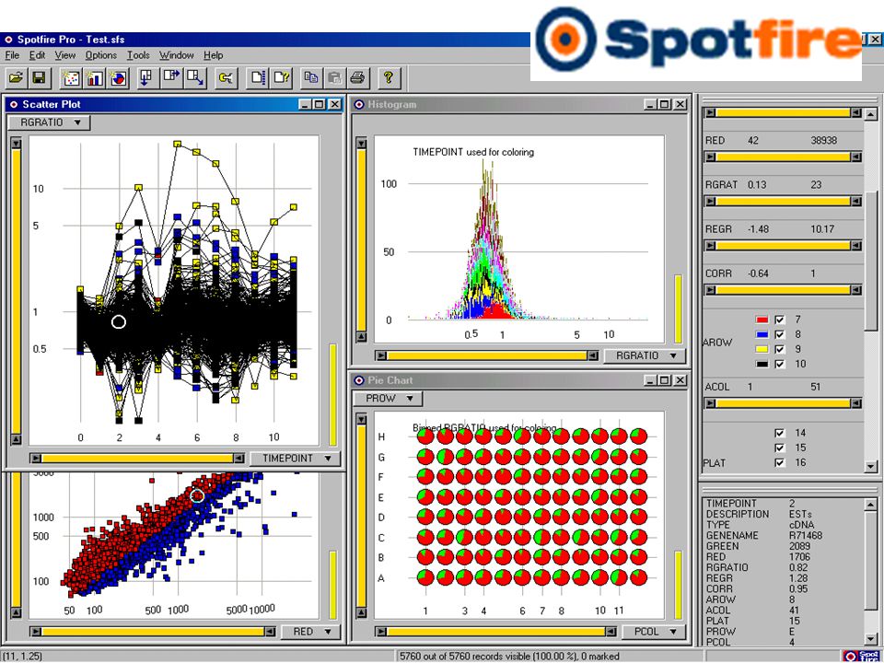Image resolution: width=884 pixels, height=663 pixels.
Task: Click the DESCRIPTION value "ESTs"
Action: [x=800, y=514]
